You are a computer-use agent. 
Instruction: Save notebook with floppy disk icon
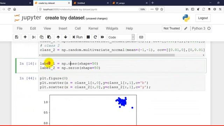[16, 37]
